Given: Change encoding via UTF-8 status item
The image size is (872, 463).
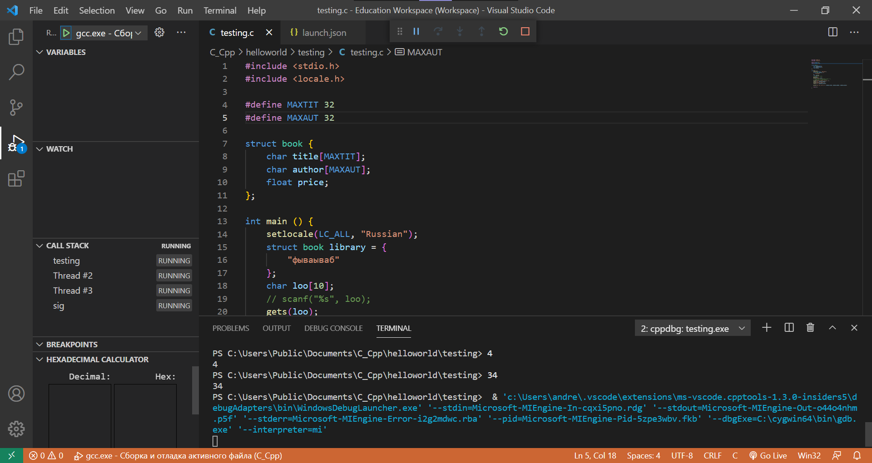Looking at the screenshot, I should 682,455.
